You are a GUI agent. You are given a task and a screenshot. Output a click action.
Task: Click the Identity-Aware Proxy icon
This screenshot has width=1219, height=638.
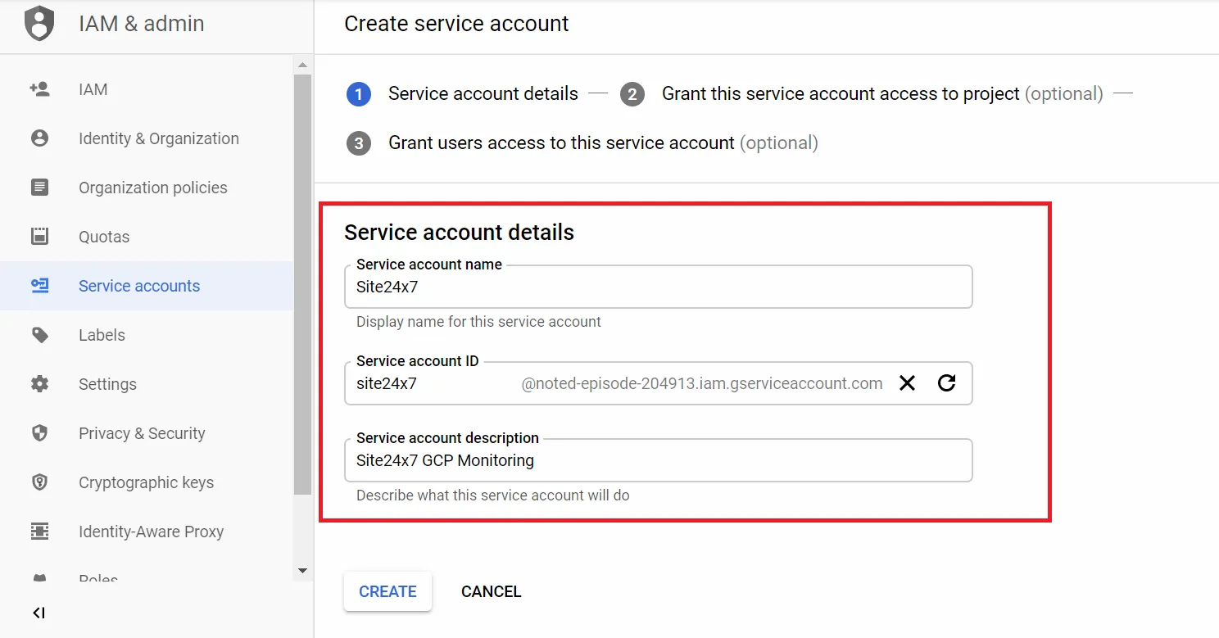click(39, 532)
